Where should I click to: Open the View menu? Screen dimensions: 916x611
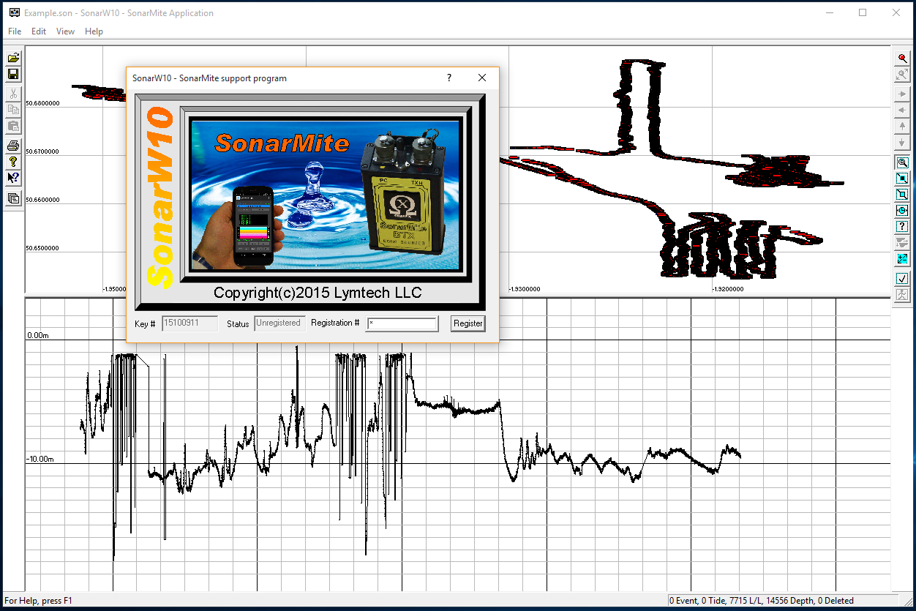coord(65,31)
